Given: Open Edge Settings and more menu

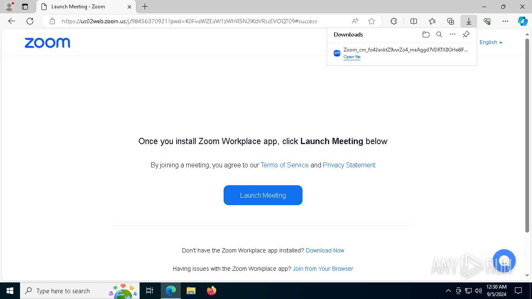Looking at the screenshot, I should 505,21.
